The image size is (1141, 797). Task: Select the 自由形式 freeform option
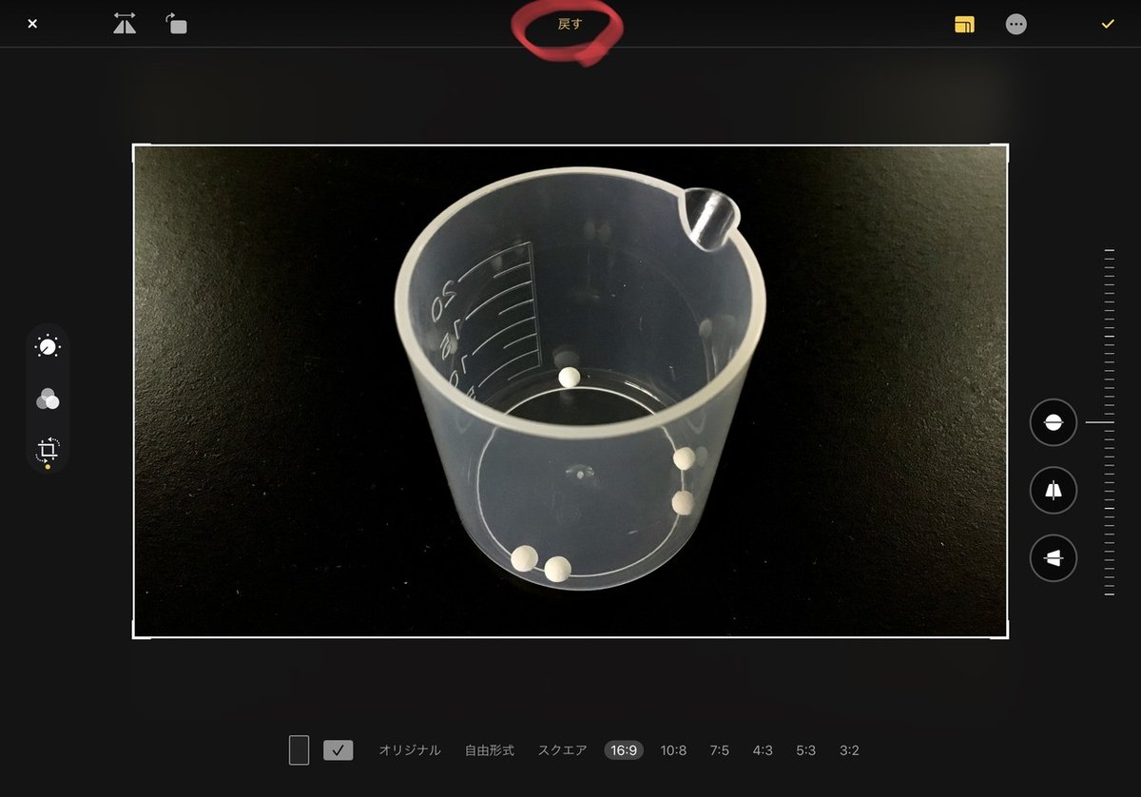click(490, 750)
